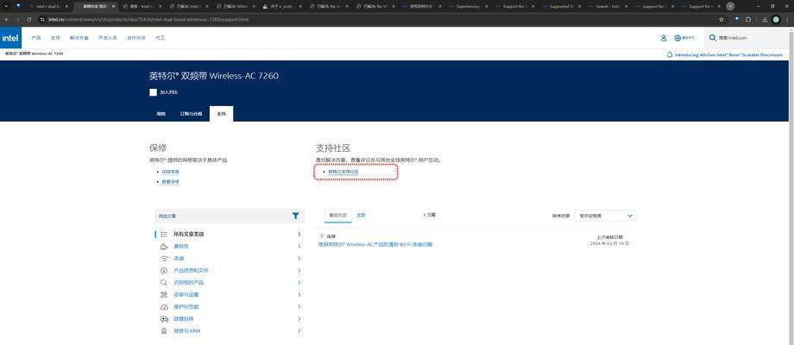Reload the page with refresh icon
Screen dimensions: 794x345
[x=28, y=19]
